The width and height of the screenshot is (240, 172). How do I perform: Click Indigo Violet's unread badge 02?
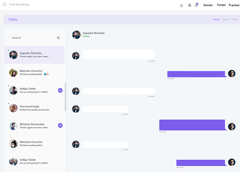pos(60,90)
